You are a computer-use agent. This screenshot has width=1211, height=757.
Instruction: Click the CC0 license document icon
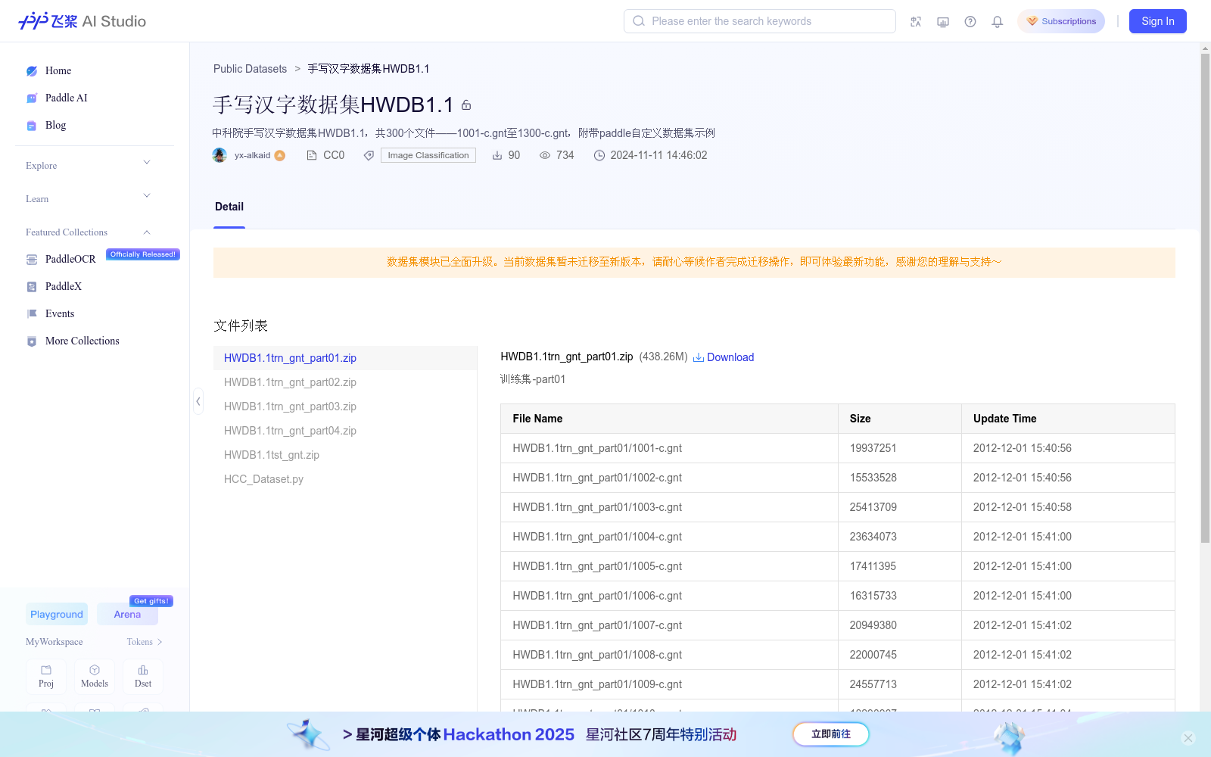311,155
